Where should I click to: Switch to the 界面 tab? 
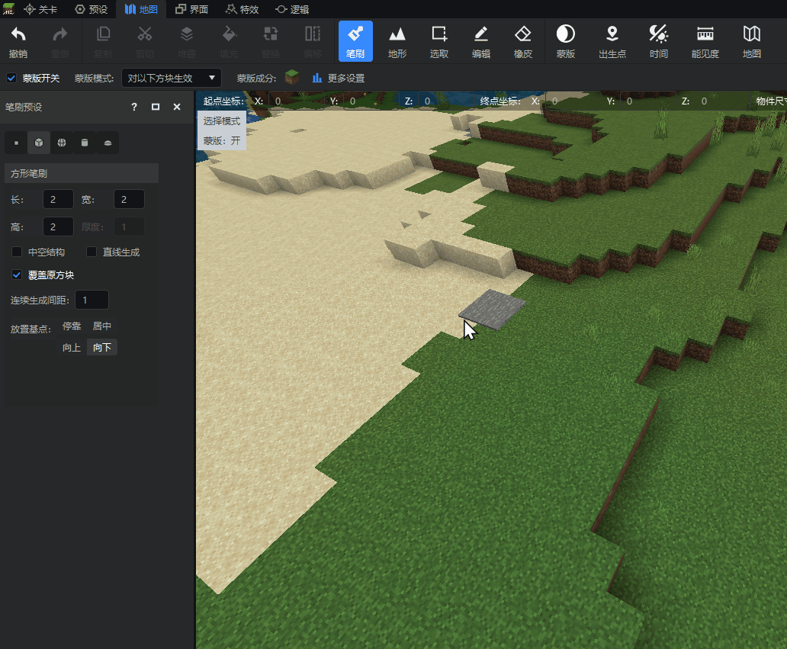[x=191, y=10]
